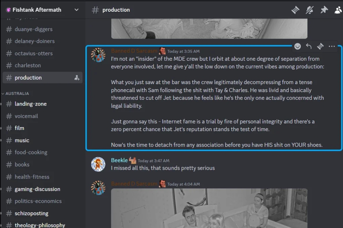The height and width of the screenshot is (228, 343).
Task: Open Beekle's avatar profile
Action: coord(98,164)
